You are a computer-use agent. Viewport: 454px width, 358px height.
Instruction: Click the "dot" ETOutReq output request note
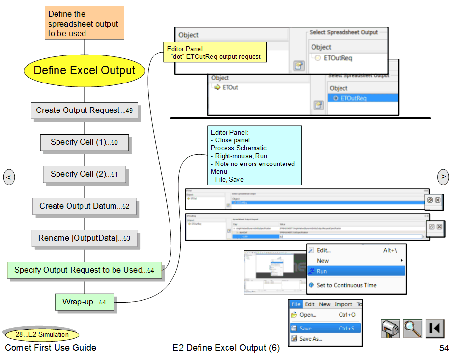point(215,53)
